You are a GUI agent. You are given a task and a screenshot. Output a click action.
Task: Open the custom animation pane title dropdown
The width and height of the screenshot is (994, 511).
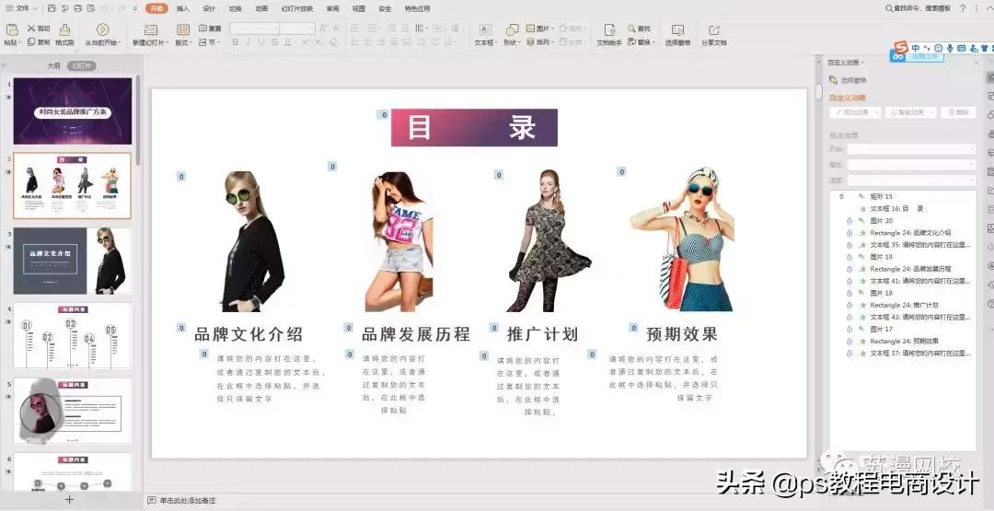pos(847,63)
